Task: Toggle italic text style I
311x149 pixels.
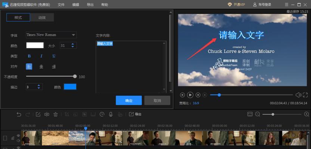Action: pyautogui.click(x=41, y=56)
